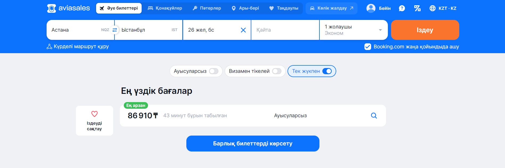
Task: Click the Ауысуларсыз label in ticket row
Action: click(x=290, y=116)
